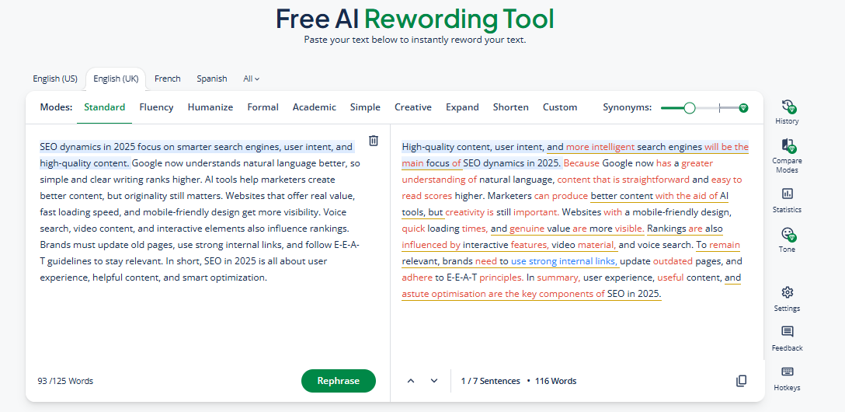845x412 pixels.
Task: Click the word "creativity" in the output
Action: 466,212
